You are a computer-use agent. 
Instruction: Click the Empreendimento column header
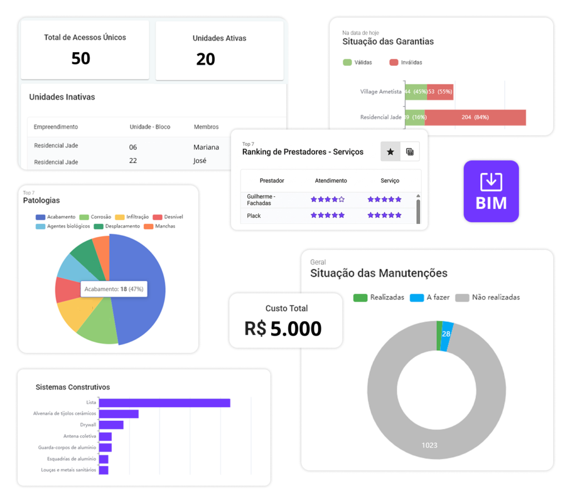point(56,127)
